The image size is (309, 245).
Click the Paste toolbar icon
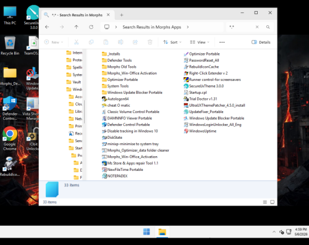[106, 42]
